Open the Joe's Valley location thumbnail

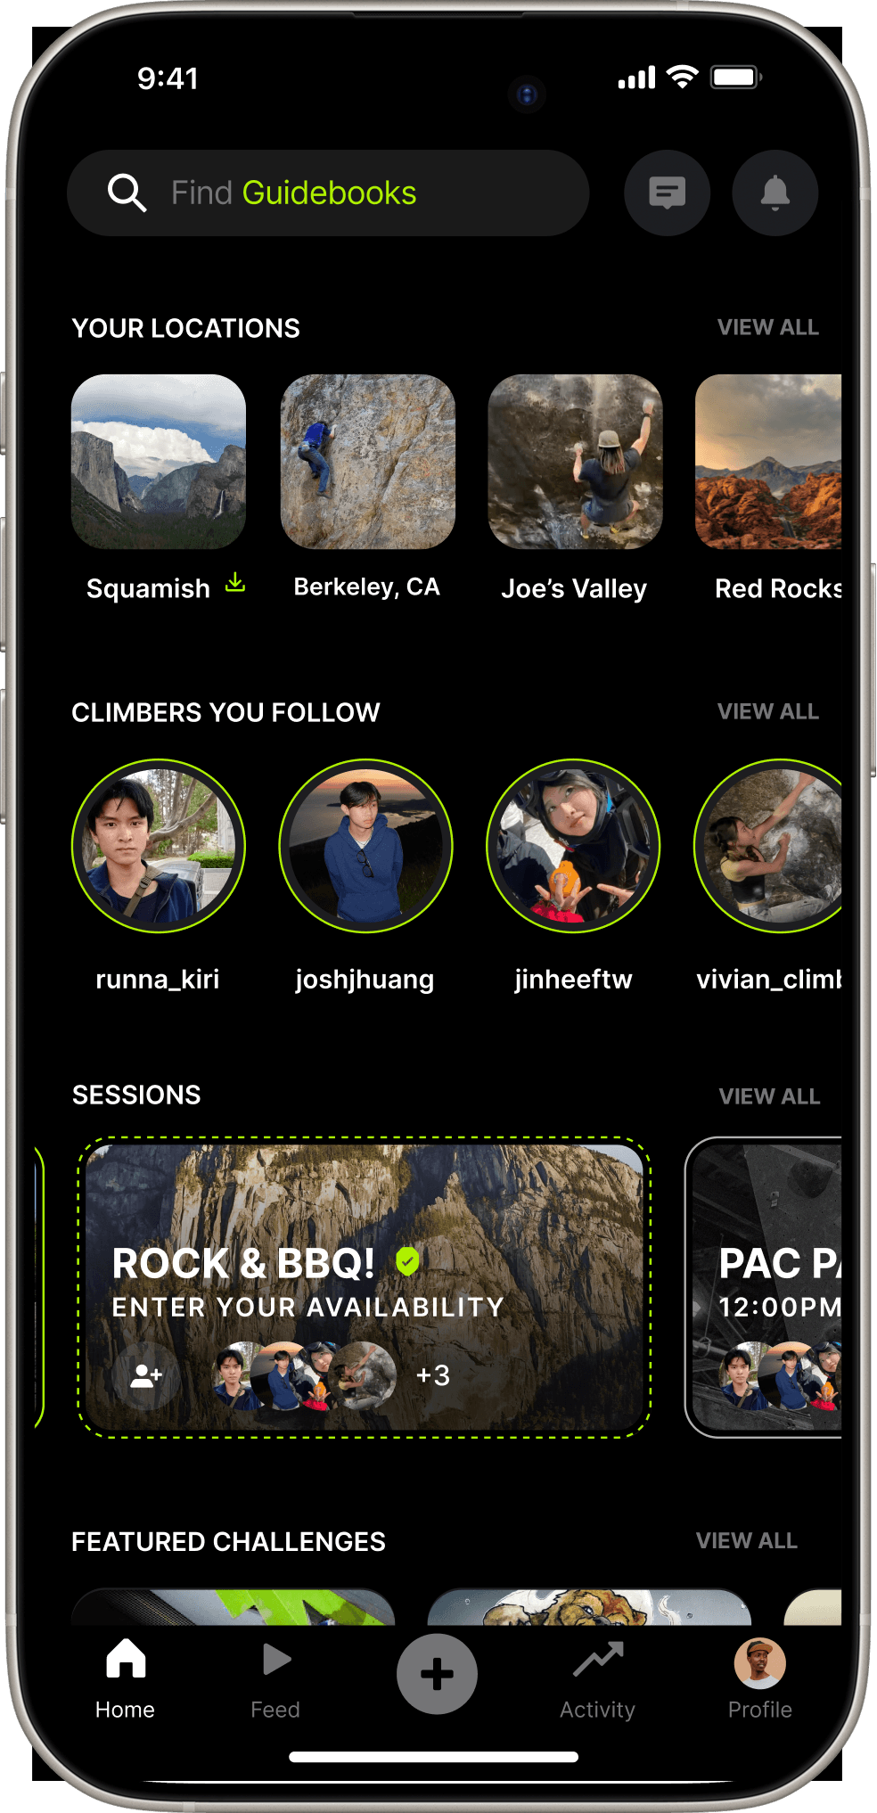(575, 462)
